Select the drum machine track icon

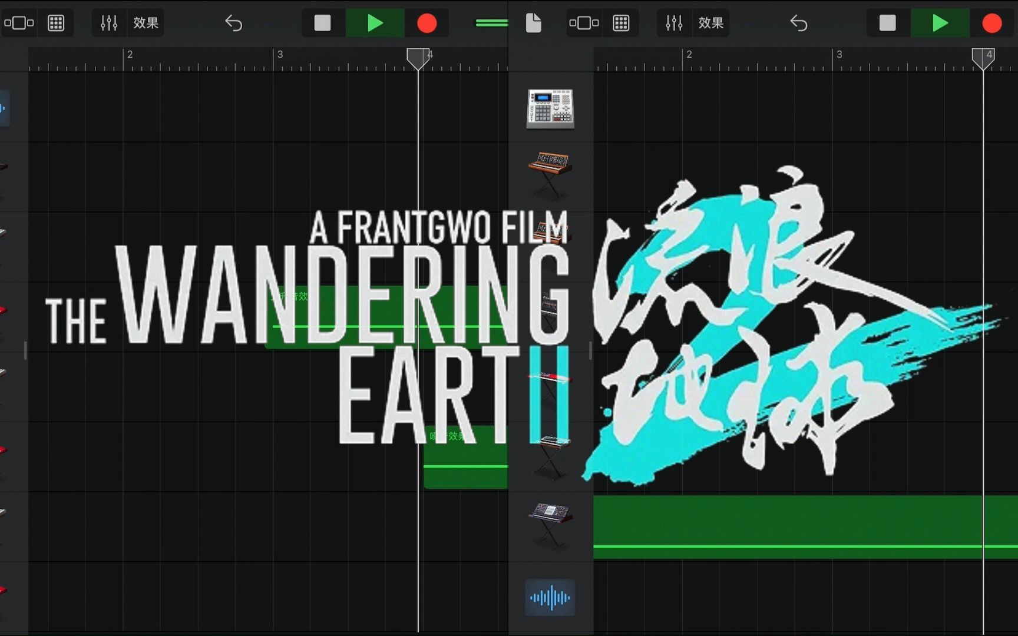(x=550, y=108)
